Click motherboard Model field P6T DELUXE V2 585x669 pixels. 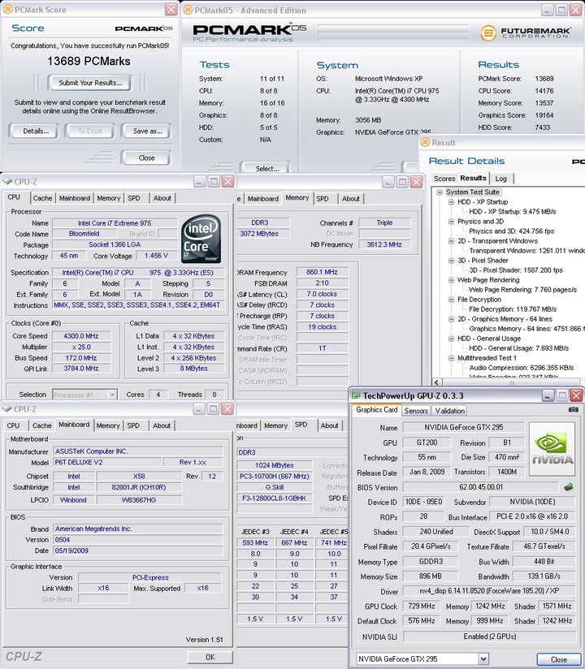click(x=107, y=463)
